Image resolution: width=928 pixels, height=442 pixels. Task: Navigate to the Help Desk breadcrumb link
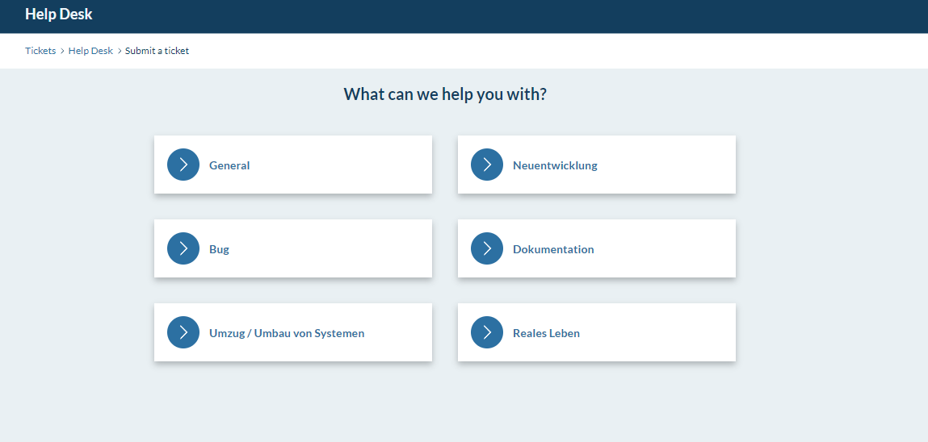tap(90, 51)
